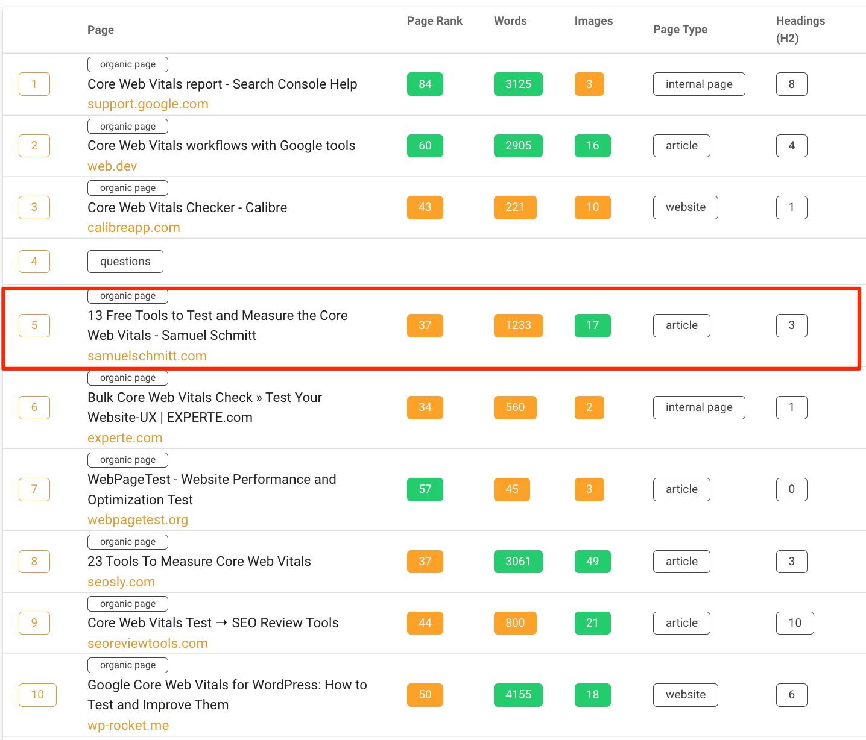Select position badge 9 for SEO Review Tools
This screenshot has width=866, height=740.
(34, 623)
